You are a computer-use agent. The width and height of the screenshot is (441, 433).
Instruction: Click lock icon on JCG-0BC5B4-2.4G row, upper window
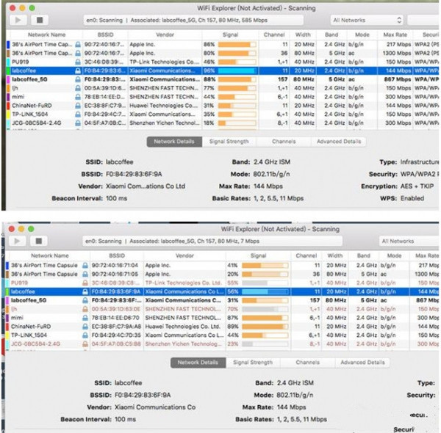click(78, 123)
